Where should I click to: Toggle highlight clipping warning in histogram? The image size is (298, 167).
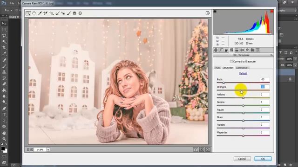(x=272, y=11)
